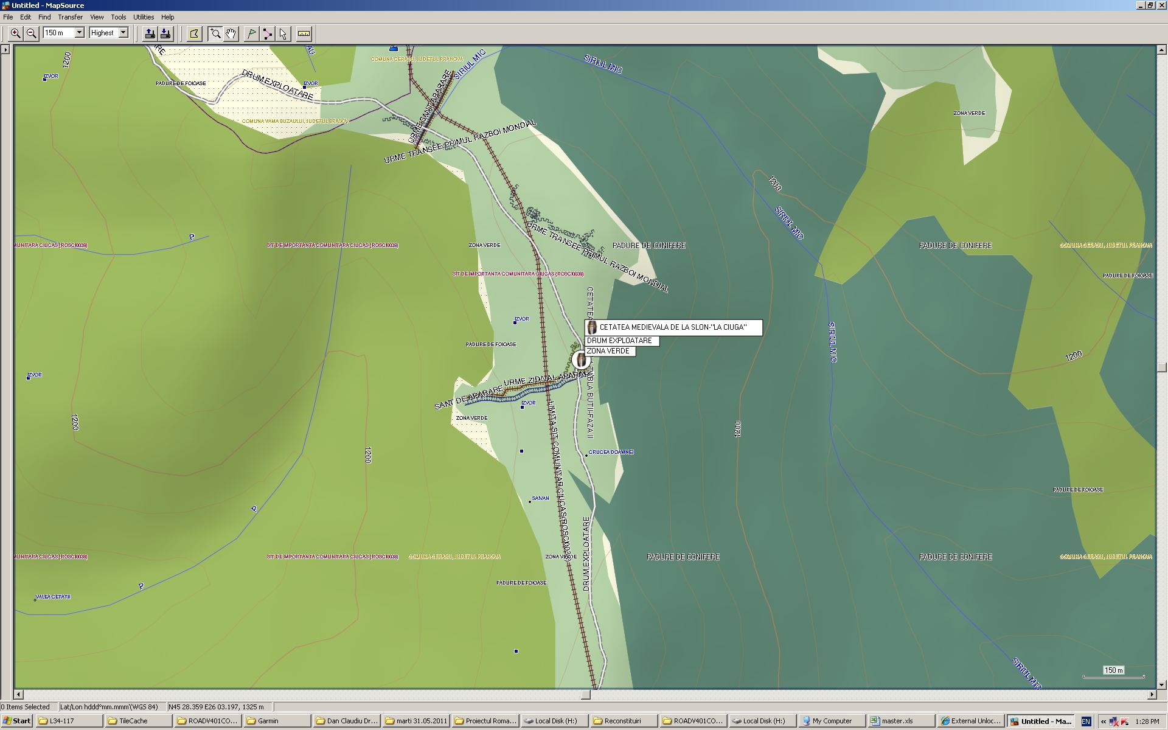Click the Windows Start button
The image size is (1168, 730).
16,721
